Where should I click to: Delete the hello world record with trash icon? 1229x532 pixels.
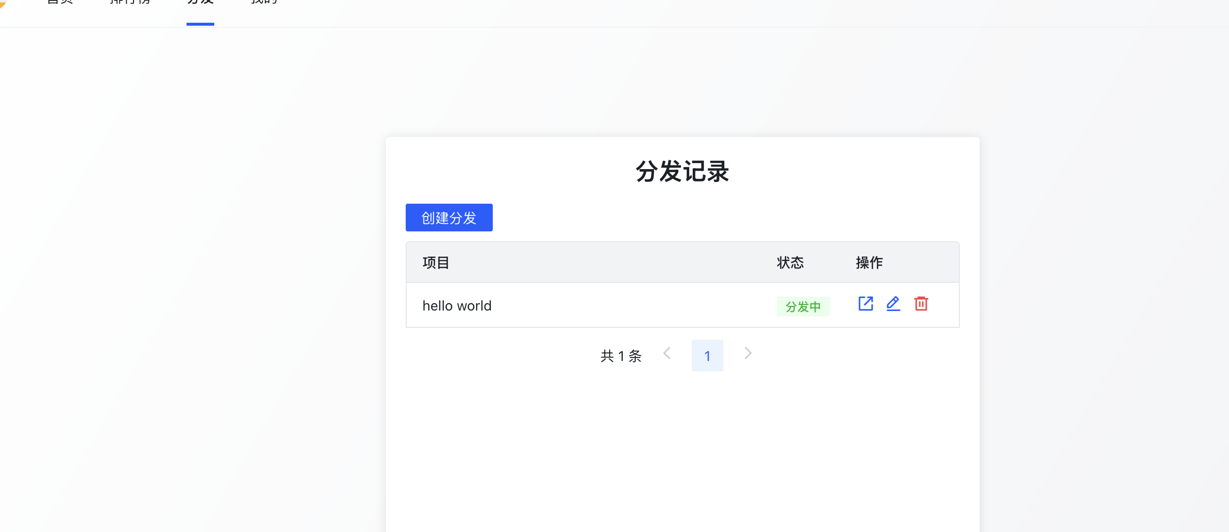pos(921,304)
